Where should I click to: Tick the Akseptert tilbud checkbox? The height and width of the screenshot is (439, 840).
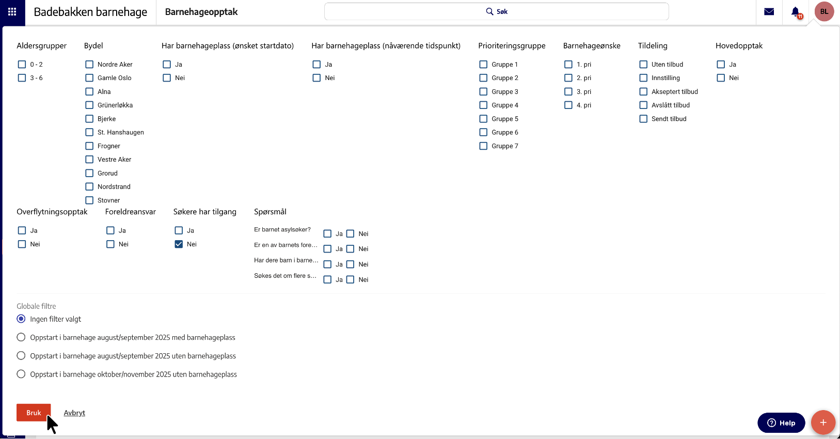tap(643, 92)
